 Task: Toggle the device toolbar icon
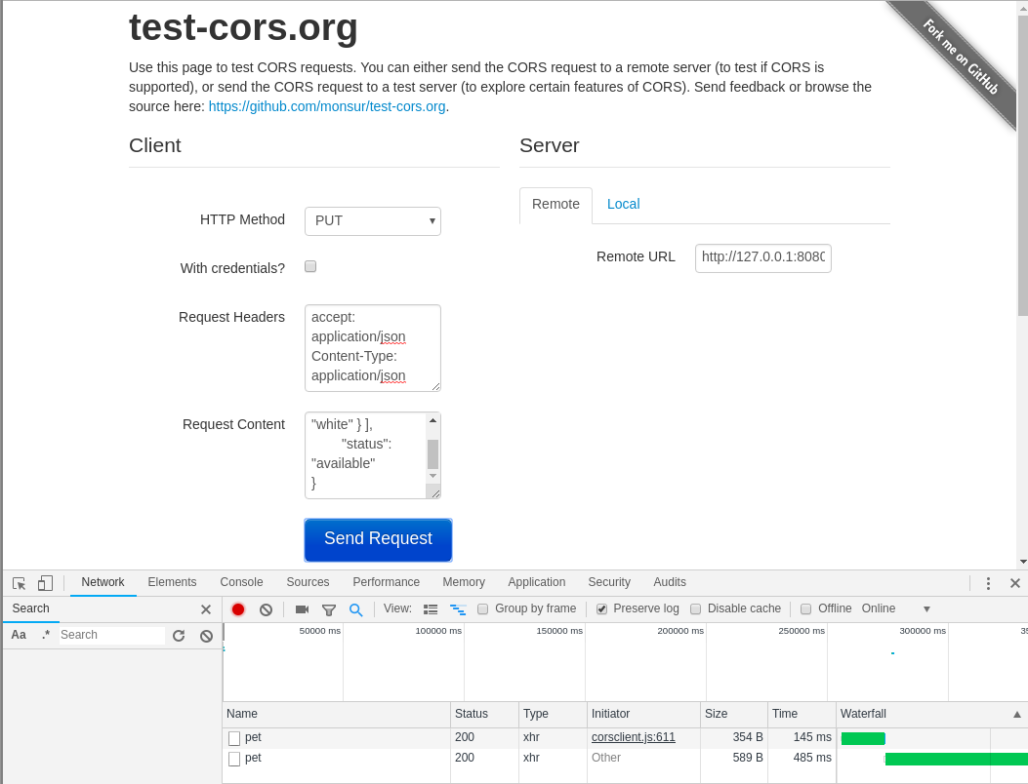point(45,583)
